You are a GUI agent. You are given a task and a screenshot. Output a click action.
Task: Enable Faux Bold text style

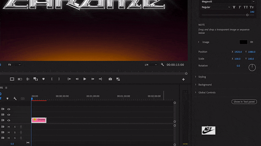pos(234,7)
